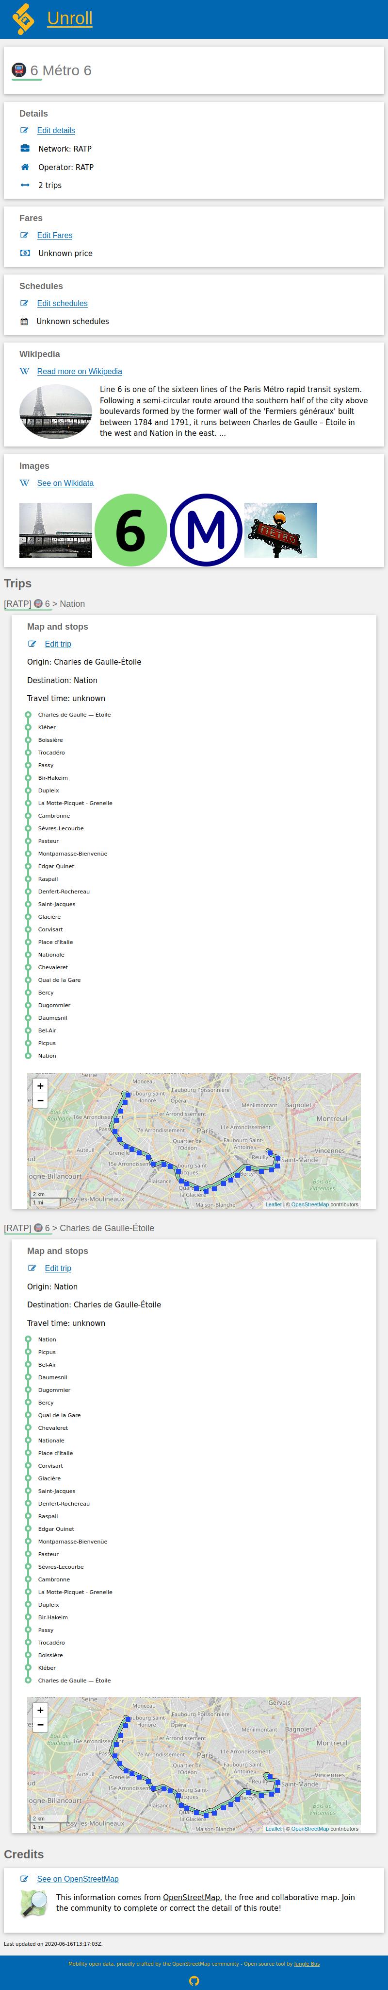
Task: Click the money icon beside Unknown price
Action: coord(25,254)
